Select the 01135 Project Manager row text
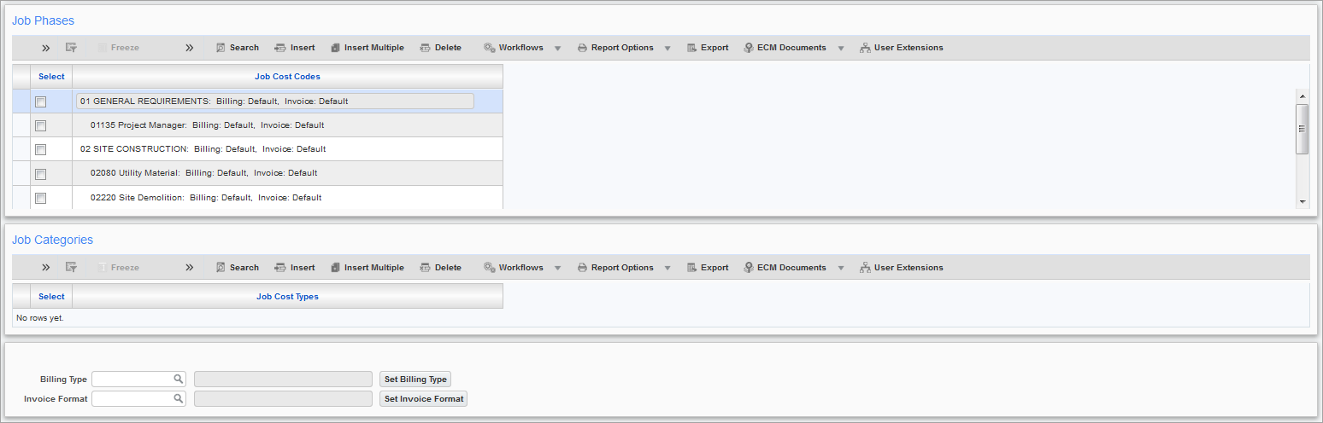1323x423 pixels. [x=208, y=125]
